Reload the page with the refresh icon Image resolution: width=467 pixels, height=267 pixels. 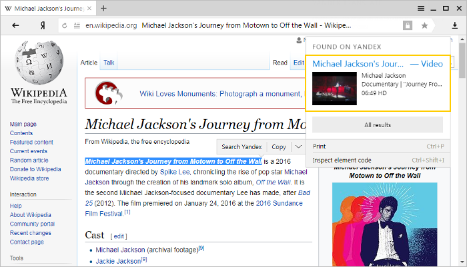64,25
